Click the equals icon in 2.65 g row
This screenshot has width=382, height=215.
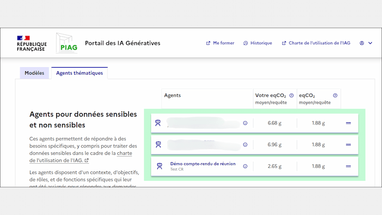[348, 166]
